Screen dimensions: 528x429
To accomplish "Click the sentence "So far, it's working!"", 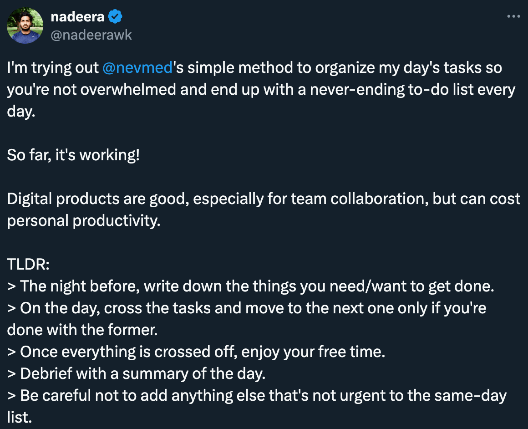I will (73, 155).
